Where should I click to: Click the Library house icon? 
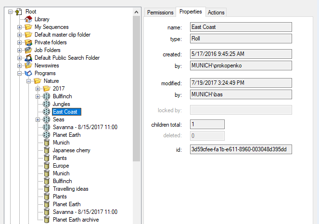point(28,19)
